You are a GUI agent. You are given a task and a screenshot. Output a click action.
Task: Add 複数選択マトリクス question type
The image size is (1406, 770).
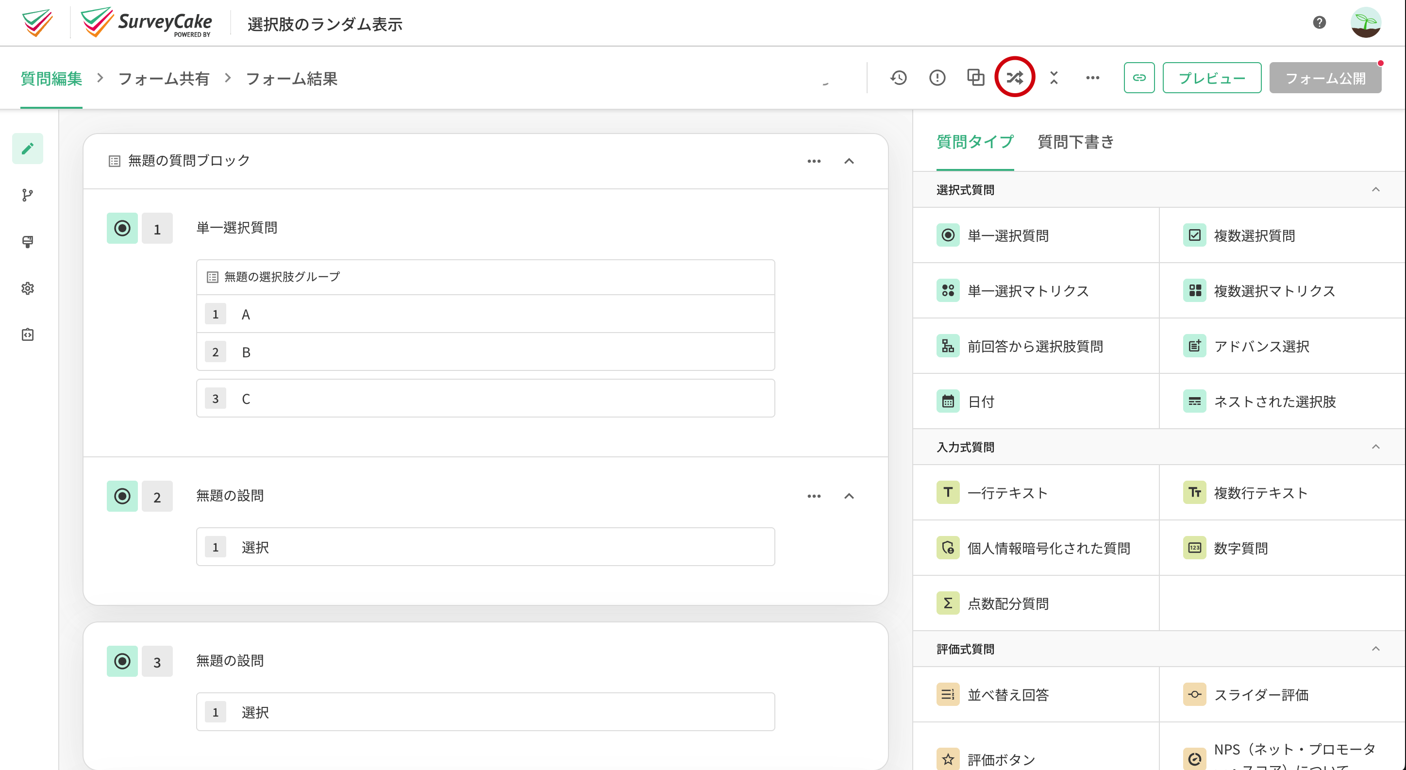[x=1282, y=290]
